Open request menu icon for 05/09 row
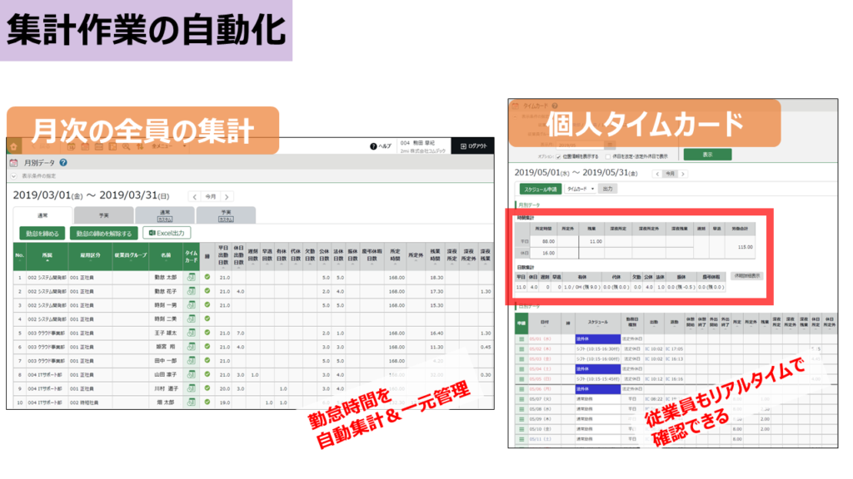Screen dimensions: 853x479 pyautogui.click(x=521, y=419)
